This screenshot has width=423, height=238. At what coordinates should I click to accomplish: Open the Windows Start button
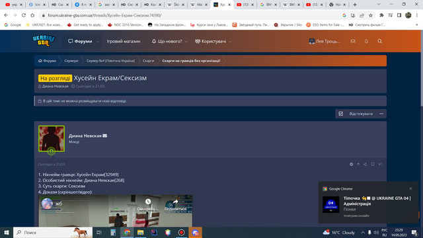click(7, 232)
